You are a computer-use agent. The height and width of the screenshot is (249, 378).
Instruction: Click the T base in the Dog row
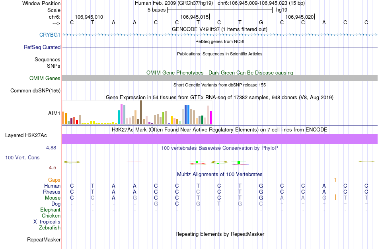coord(219,204)
